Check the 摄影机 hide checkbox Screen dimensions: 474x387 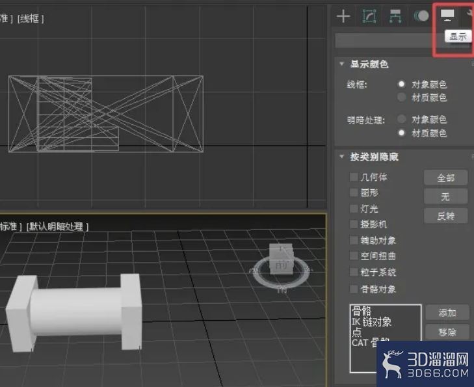pos(354,224)
